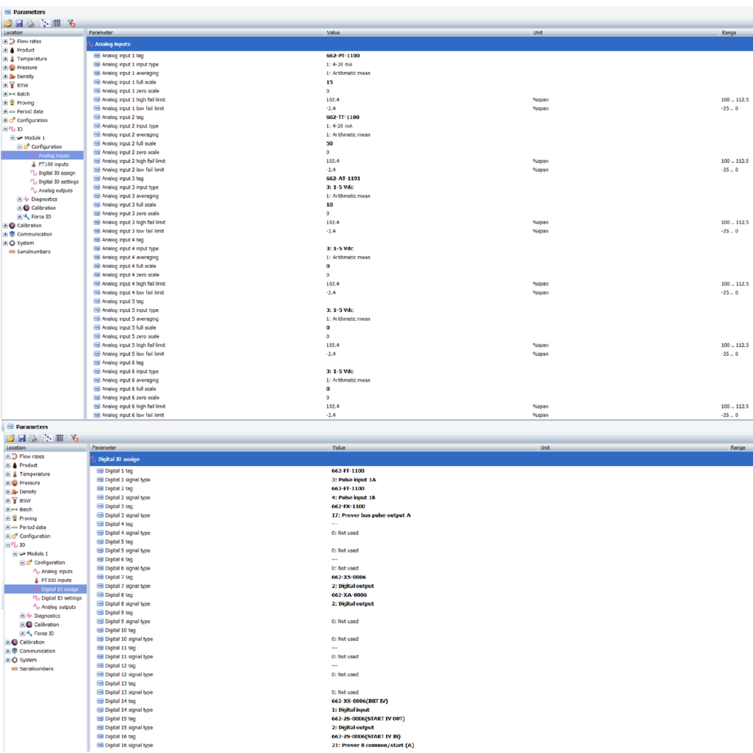The width and height of the screenshot is (753, 753).
Task: Expand System node in Digital IO assign window
Action: click(x=7, y=660)
